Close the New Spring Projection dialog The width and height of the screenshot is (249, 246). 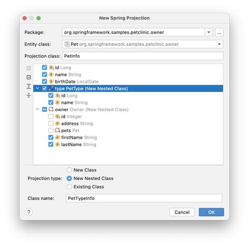click(25, 18)
